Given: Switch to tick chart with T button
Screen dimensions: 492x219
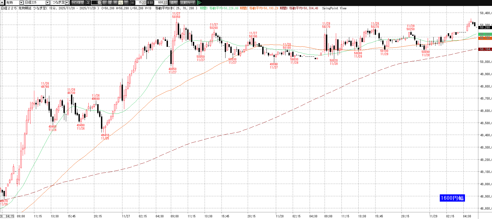Looking at the screenshot, I should click(x=126, y=3).
